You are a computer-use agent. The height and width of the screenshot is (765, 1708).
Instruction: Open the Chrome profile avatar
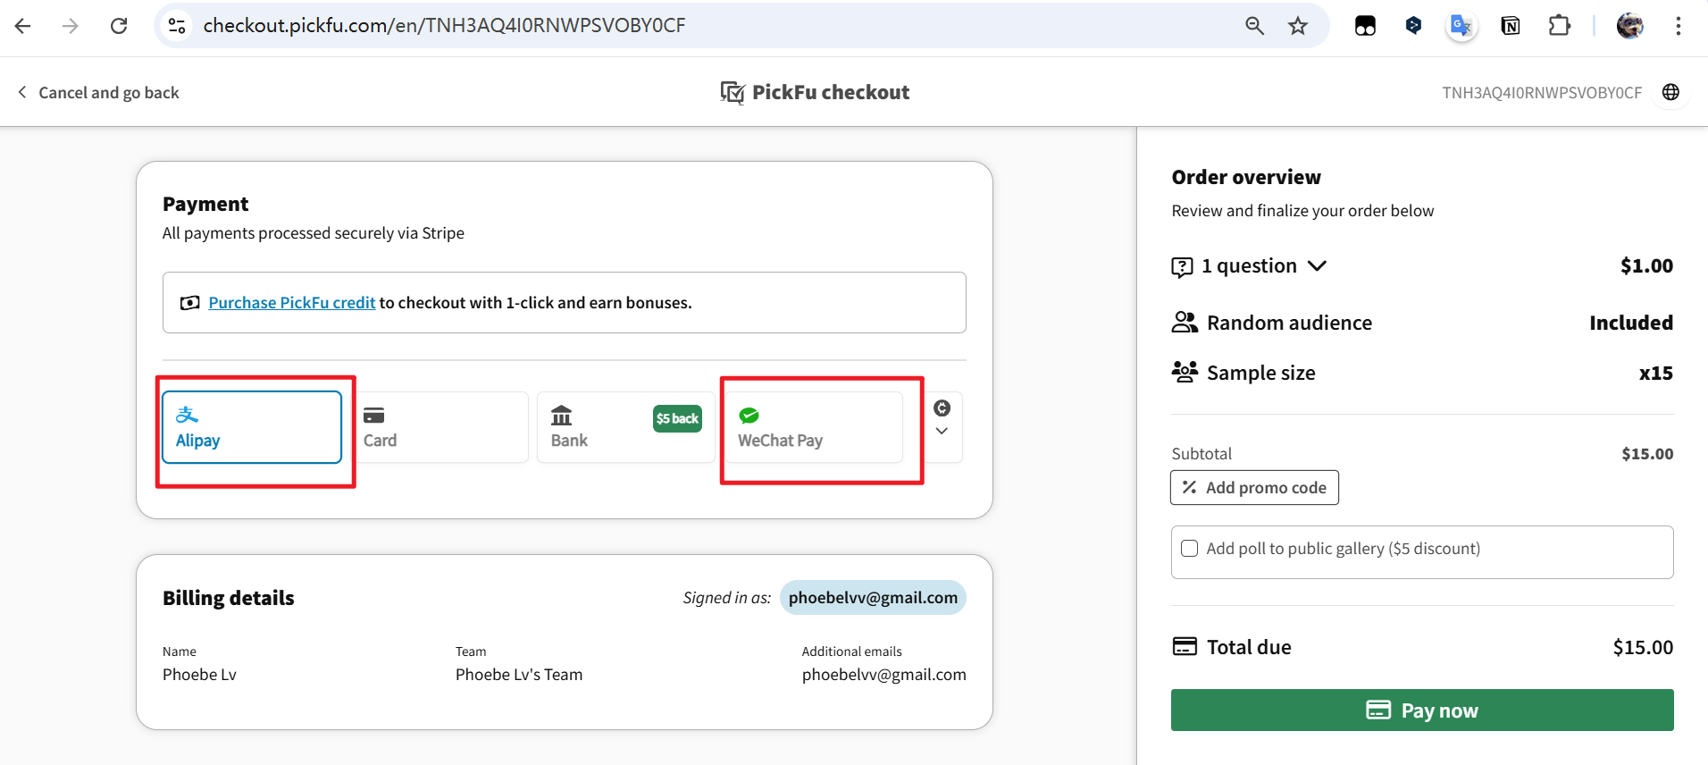tap(1630, 26)
